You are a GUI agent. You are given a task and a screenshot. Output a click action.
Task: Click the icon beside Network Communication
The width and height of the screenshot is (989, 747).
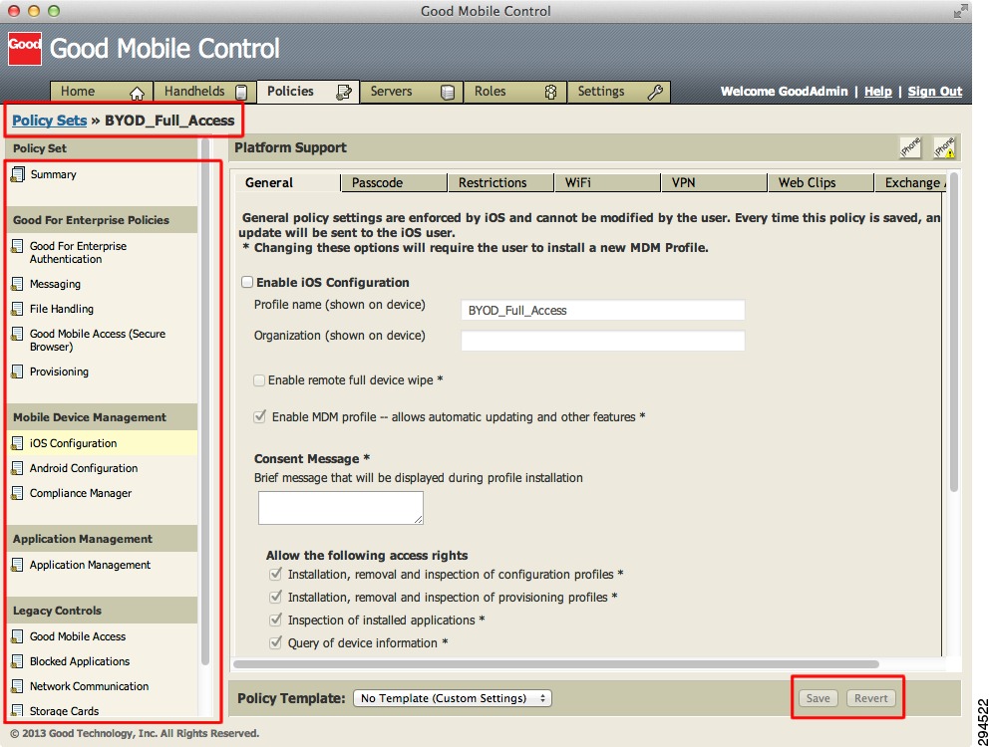tap(18, 686)
